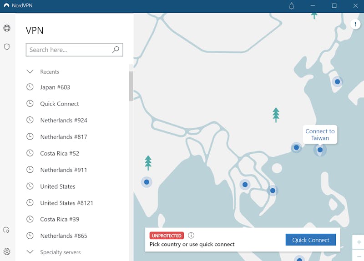The width and height of the screenshot is (364, 261).
Task: Click the India server pin on map
Action: pos(147,182)
